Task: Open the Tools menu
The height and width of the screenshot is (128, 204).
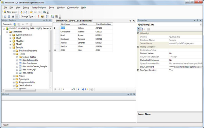Action: tap(52, 8)
